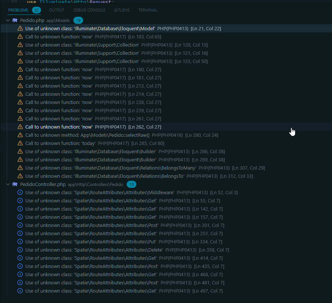Image resolution: width=332 pixels, height=303 pixels.
Task: Switch to the Output tab
Action: 57,10
